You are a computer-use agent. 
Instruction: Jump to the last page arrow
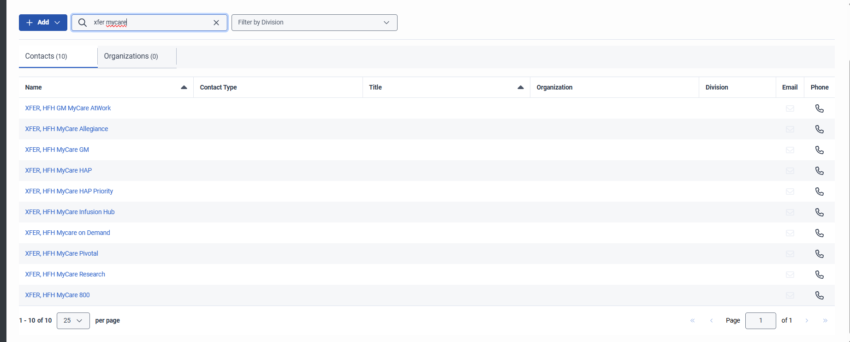click(x=825, y=320)
